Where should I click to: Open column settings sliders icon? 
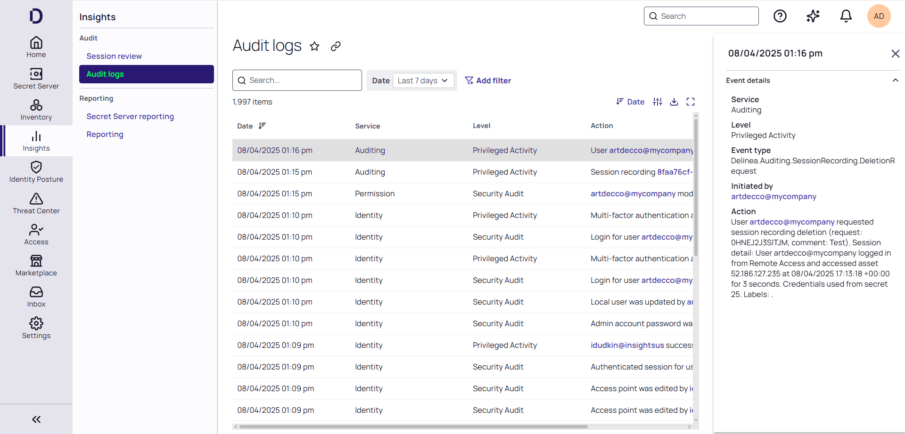[658, 102]
